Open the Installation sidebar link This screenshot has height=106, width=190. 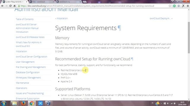[x=21, y=52]
